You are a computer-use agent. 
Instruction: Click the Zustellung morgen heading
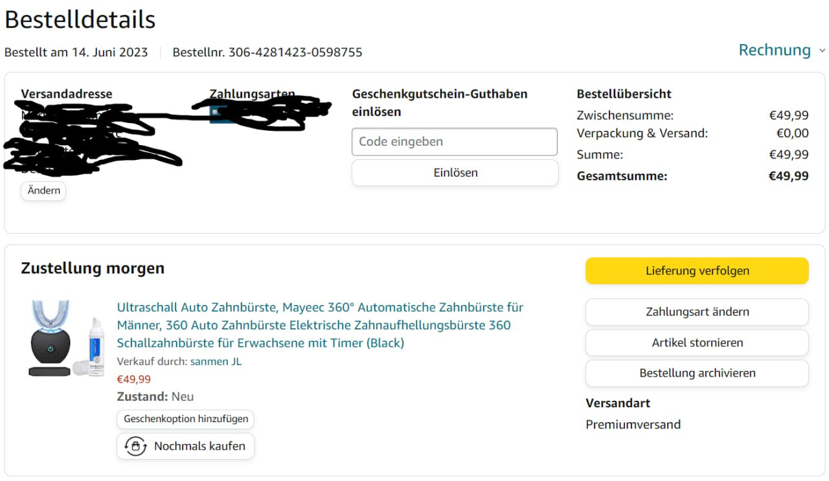pos(93,268)
